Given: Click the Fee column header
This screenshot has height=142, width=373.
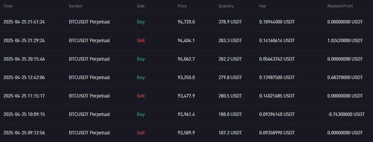Looking at the screenshot, I should pyautogui.click(x=262, y=6).
